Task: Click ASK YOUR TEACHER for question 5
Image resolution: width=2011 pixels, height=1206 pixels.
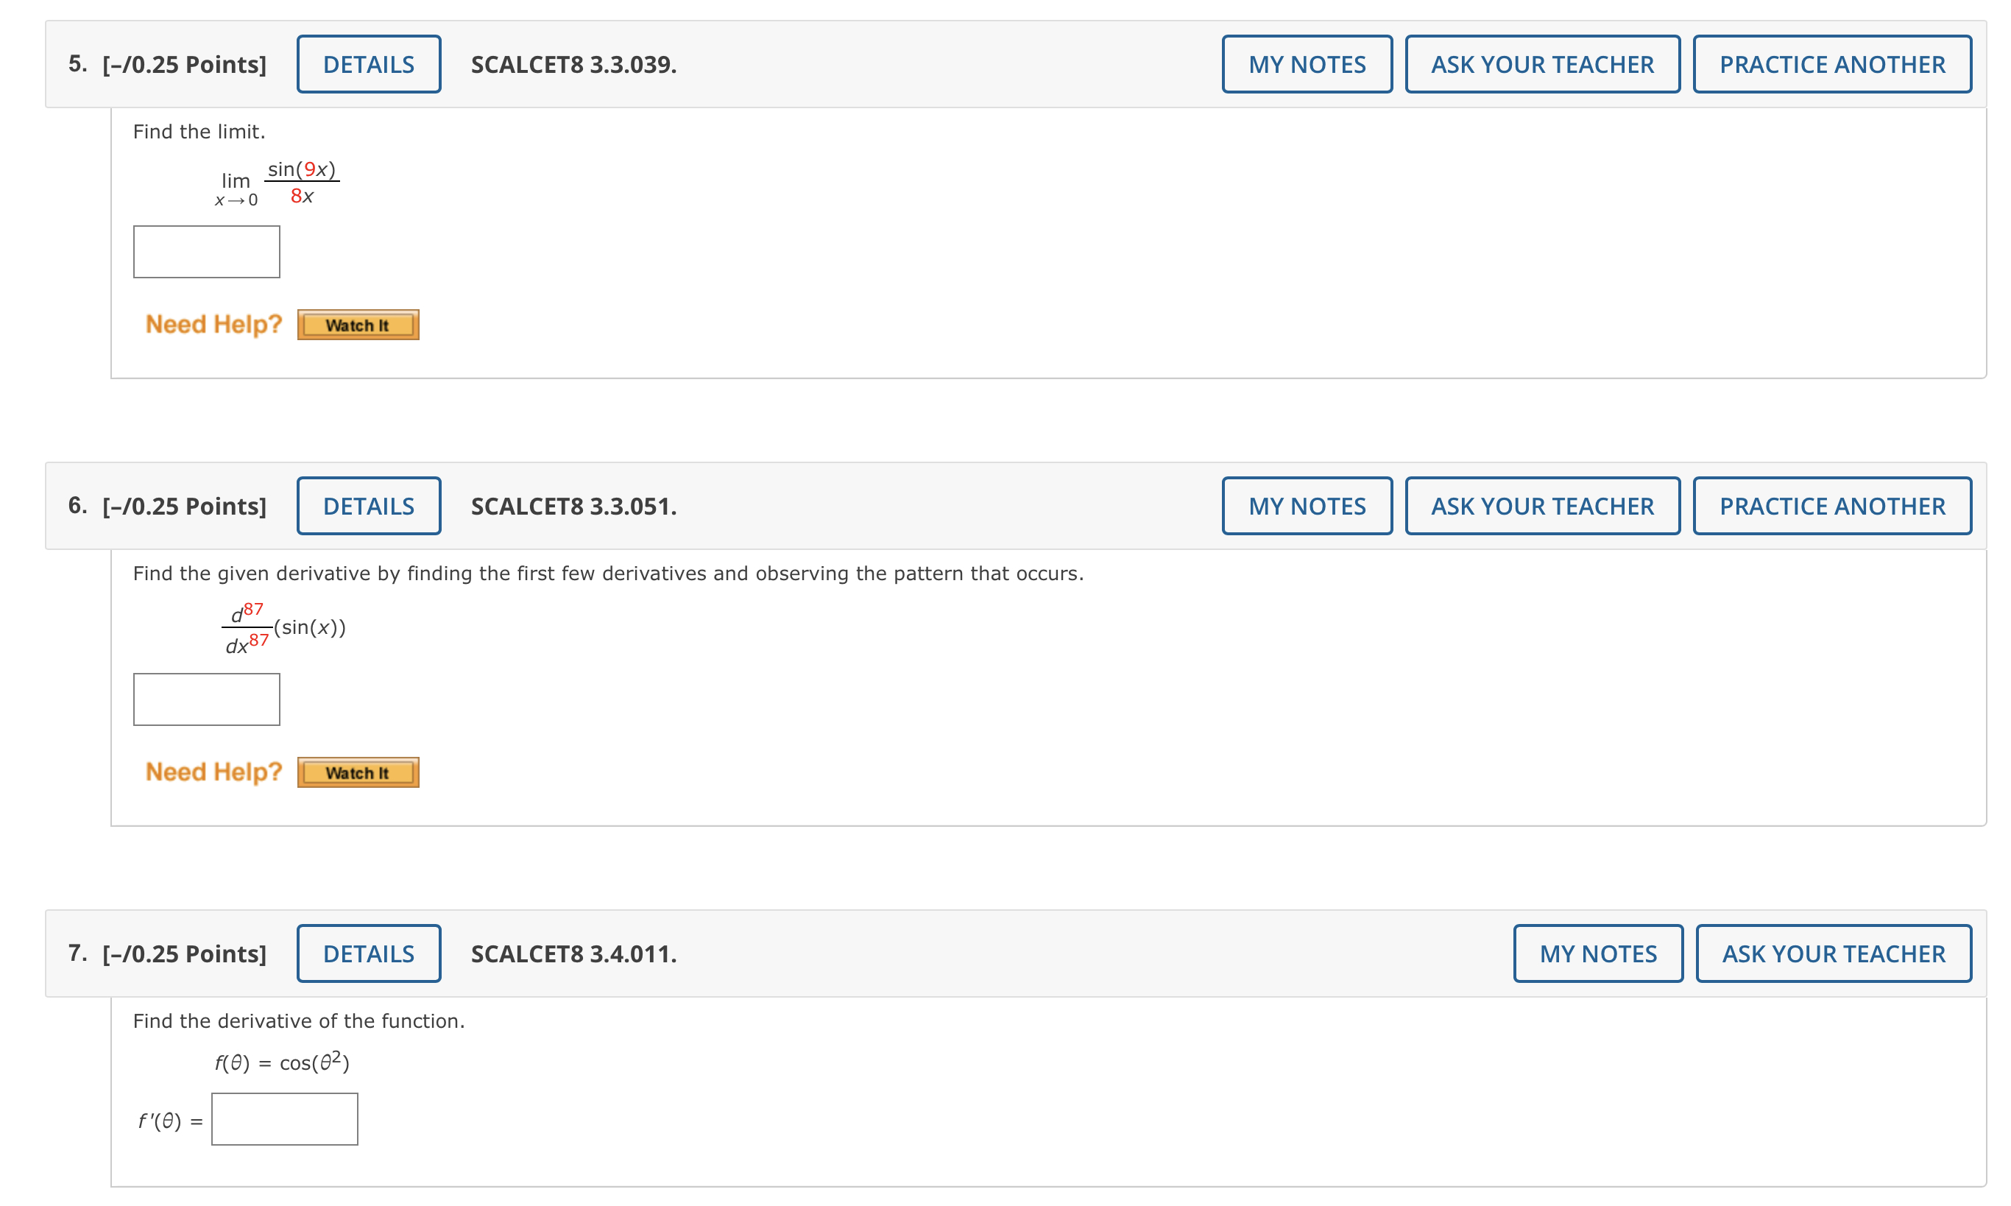Action: click(x=1541, y=64)
